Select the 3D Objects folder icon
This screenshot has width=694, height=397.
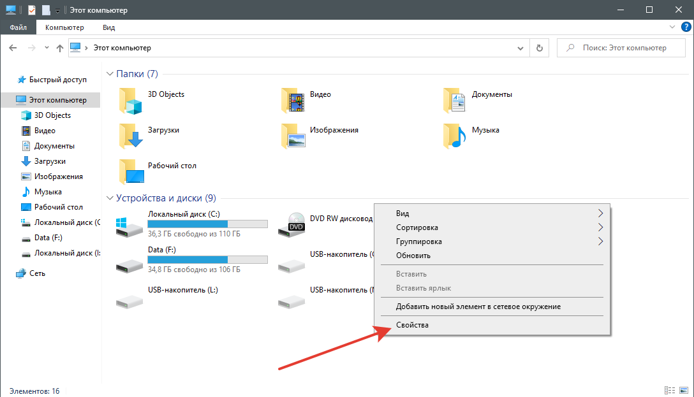[x=130, y=101]
